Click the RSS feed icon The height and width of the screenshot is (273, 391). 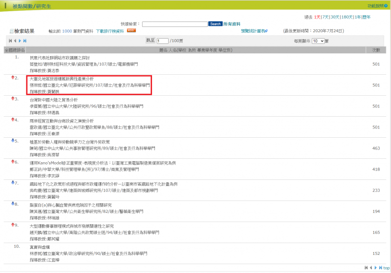(x=131, y=30)
